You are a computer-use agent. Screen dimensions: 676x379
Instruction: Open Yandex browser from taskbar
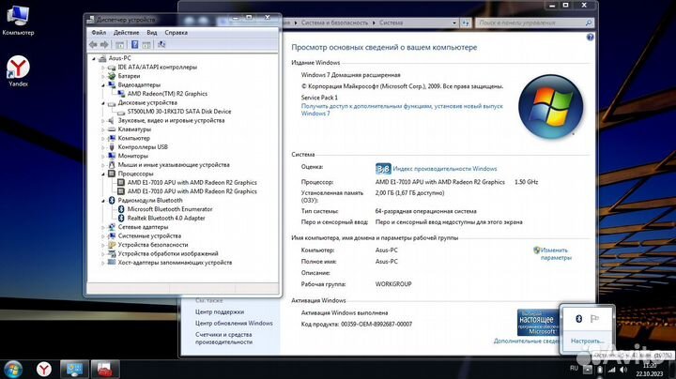[44, 370]
